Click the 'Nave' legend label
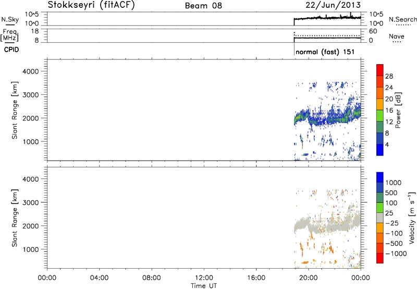This screenshot has width=417, height=289. (x=396, y=36)
